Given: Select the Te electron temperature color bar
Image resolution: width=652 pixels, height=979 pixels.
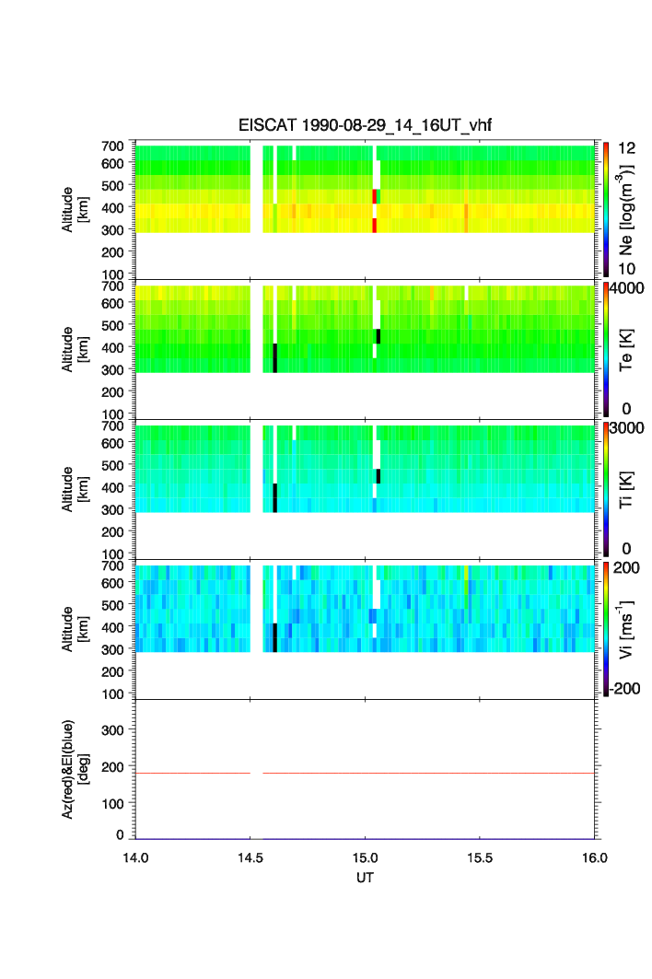Looking at the screenshot, I should click(606, 349).
